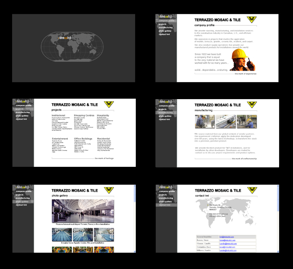Click the hard-hat worker image on company profile page
Screen dimensions: 293x269
[x=243, y=60]
